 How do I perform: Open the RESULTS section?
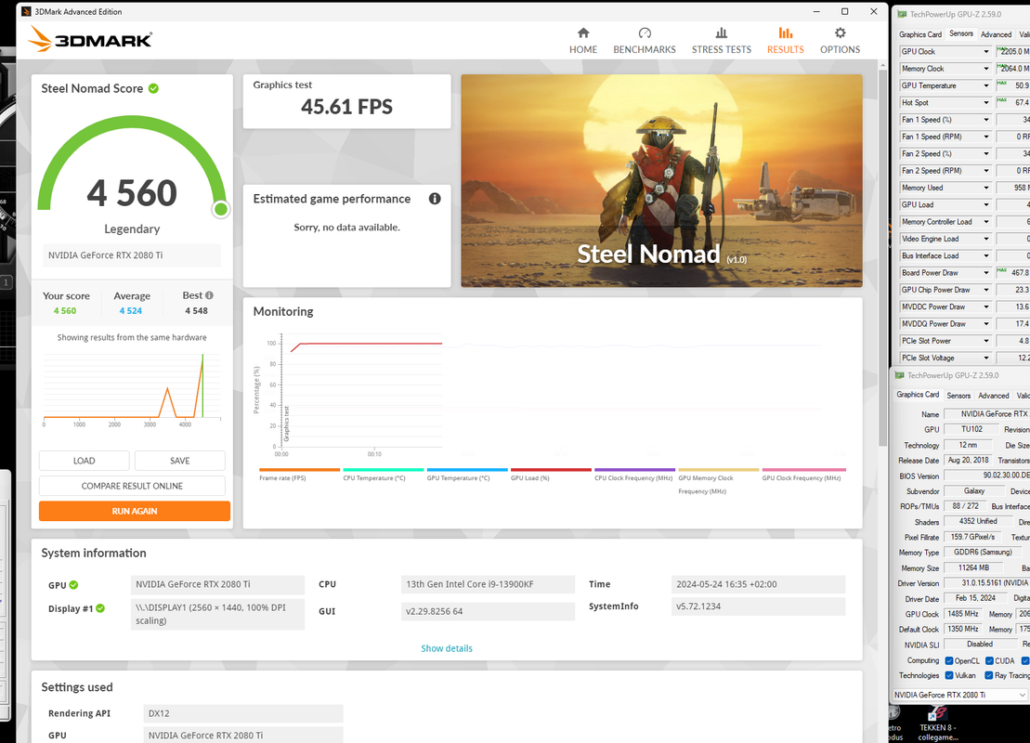coord(786,41)
